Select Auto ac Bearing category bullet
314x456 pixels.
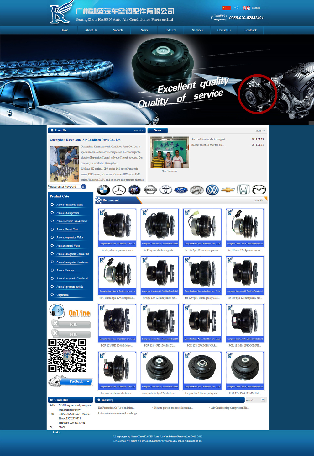pyautogui.click(x=52, y=270)
